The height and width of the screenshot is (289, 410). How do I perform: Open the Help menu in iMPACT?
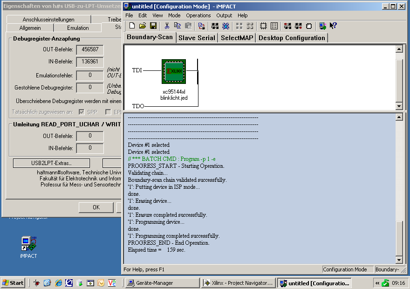242,15
